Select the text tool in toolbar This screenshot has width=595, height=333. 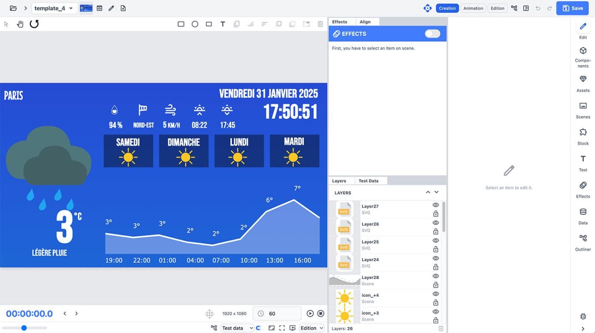[x=222, y=24]
